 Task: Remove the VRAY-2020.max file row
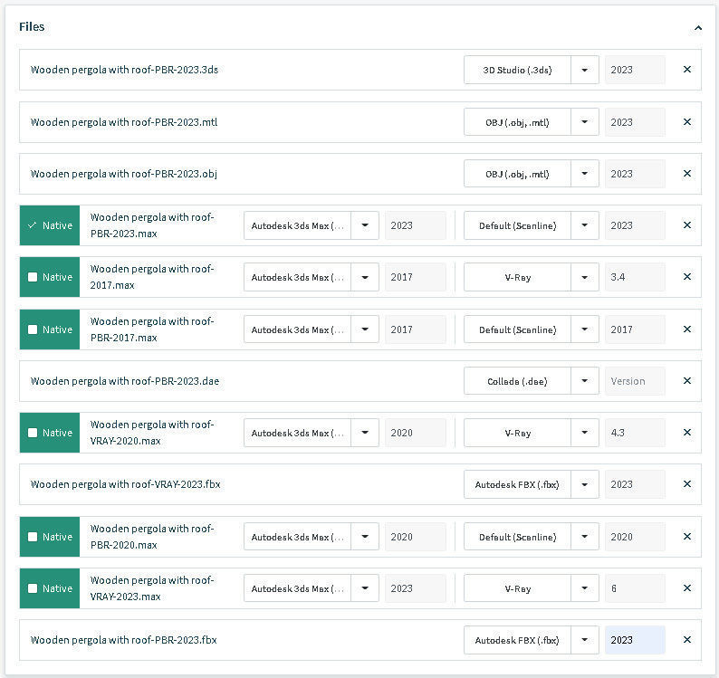coord(686,433)
